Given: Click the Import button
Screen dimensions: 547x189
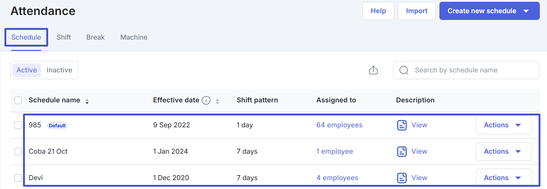Looking at the screenshot, I should pos(417,11).
